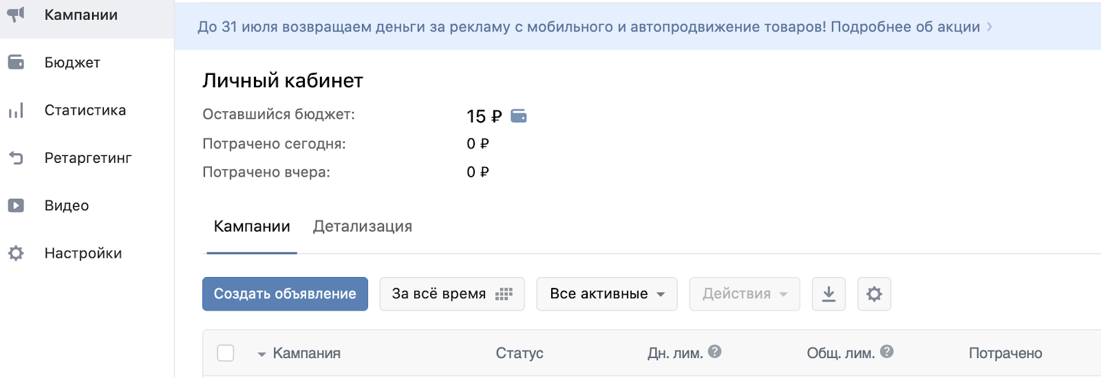Click the Настройки gear icon in sidebar
Screen dimensions: 1101x378
[x=16, y=253]
